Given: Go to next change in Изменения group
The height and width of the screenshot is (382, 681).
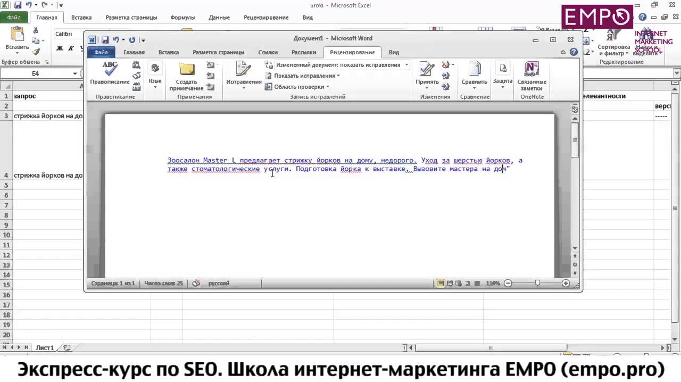Looking at the screenshot, I should [446, 87].
